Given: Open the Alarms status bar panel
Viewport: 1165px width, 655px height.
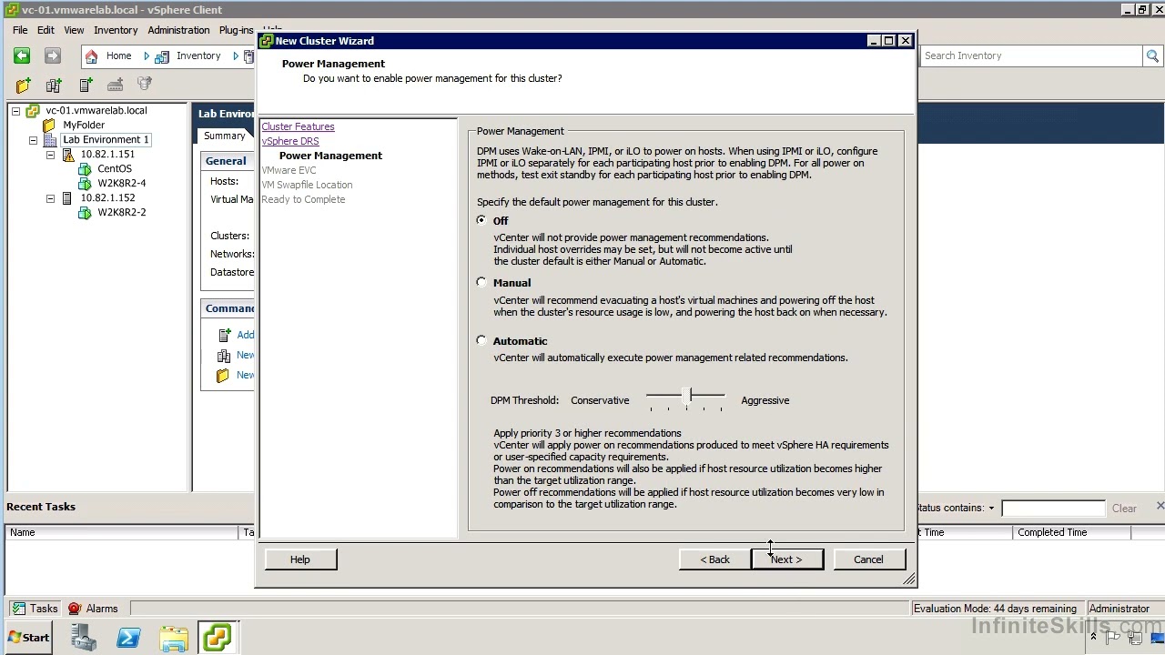Looking at the screenshot, I should 93,609.
